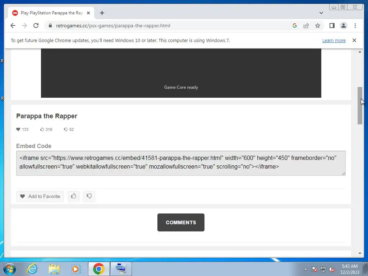The image size is (368, 276).
Task: View site information via the lock icon
Action: tap(50, 26)
